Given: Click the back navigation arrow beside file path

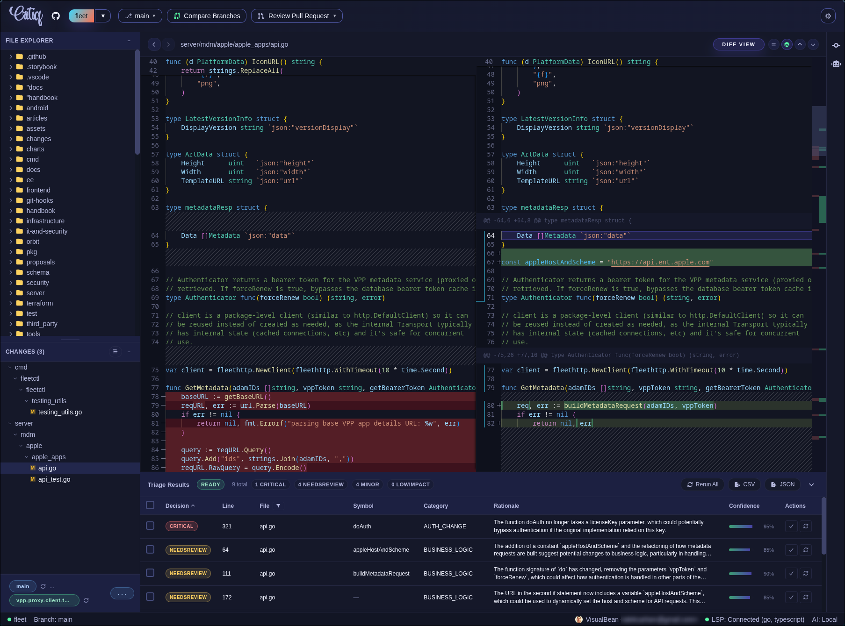Looking at the screenshot, I should coord(154,44).
